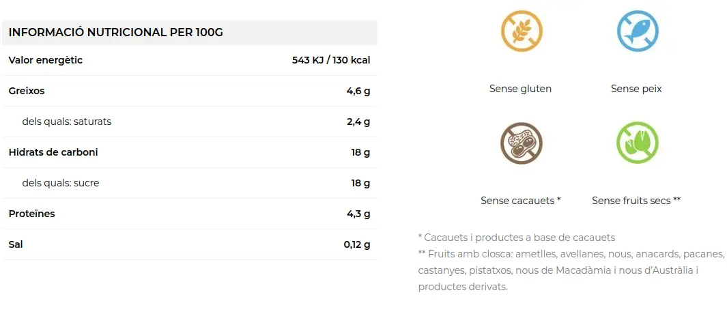This screenshot has width=727, height=327.
Task: Click the 0,12 g salt value
Action: pos(357,244)
